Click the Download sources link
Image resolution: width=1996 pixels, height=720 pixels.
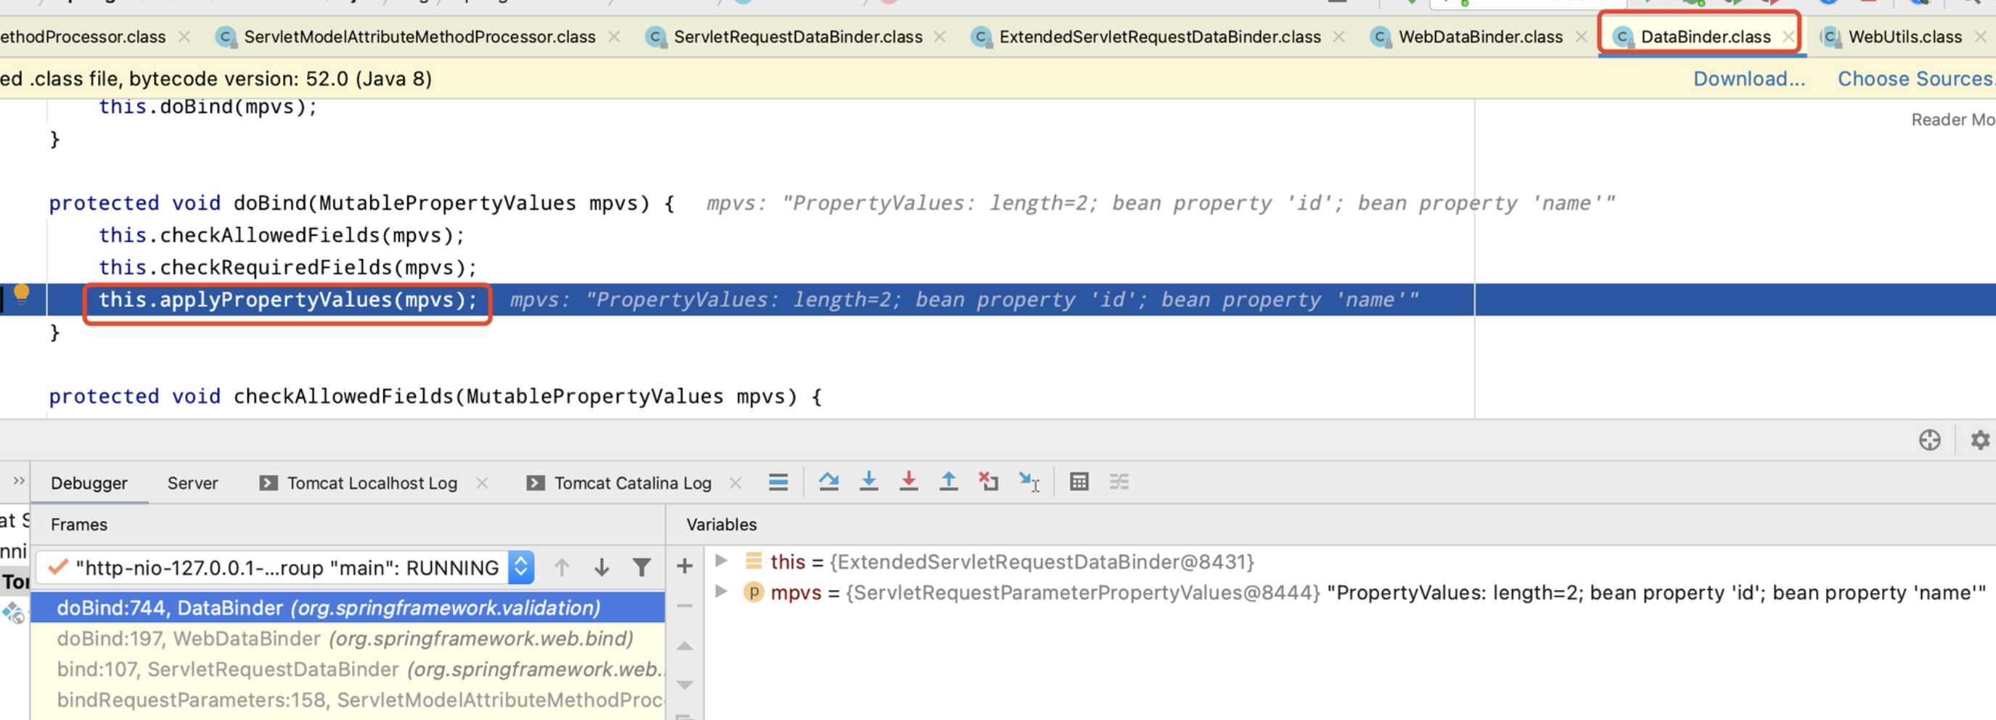tap(1748, 78)
